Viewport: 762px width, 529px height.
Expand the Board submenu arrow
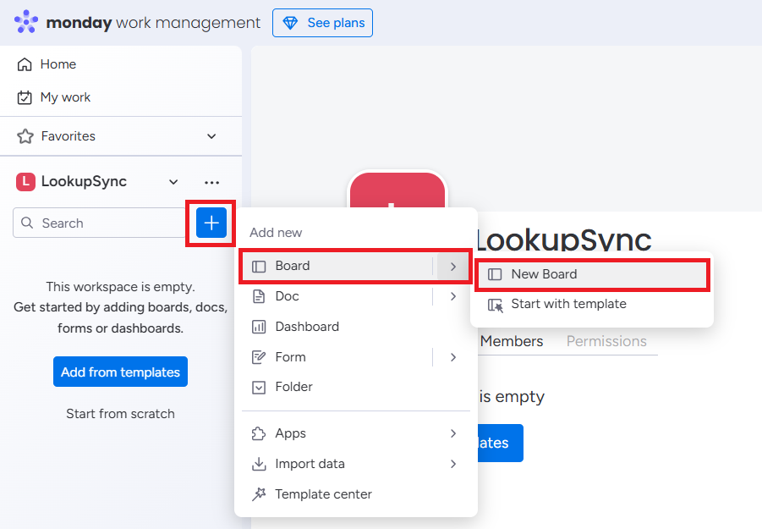[453, 267]
